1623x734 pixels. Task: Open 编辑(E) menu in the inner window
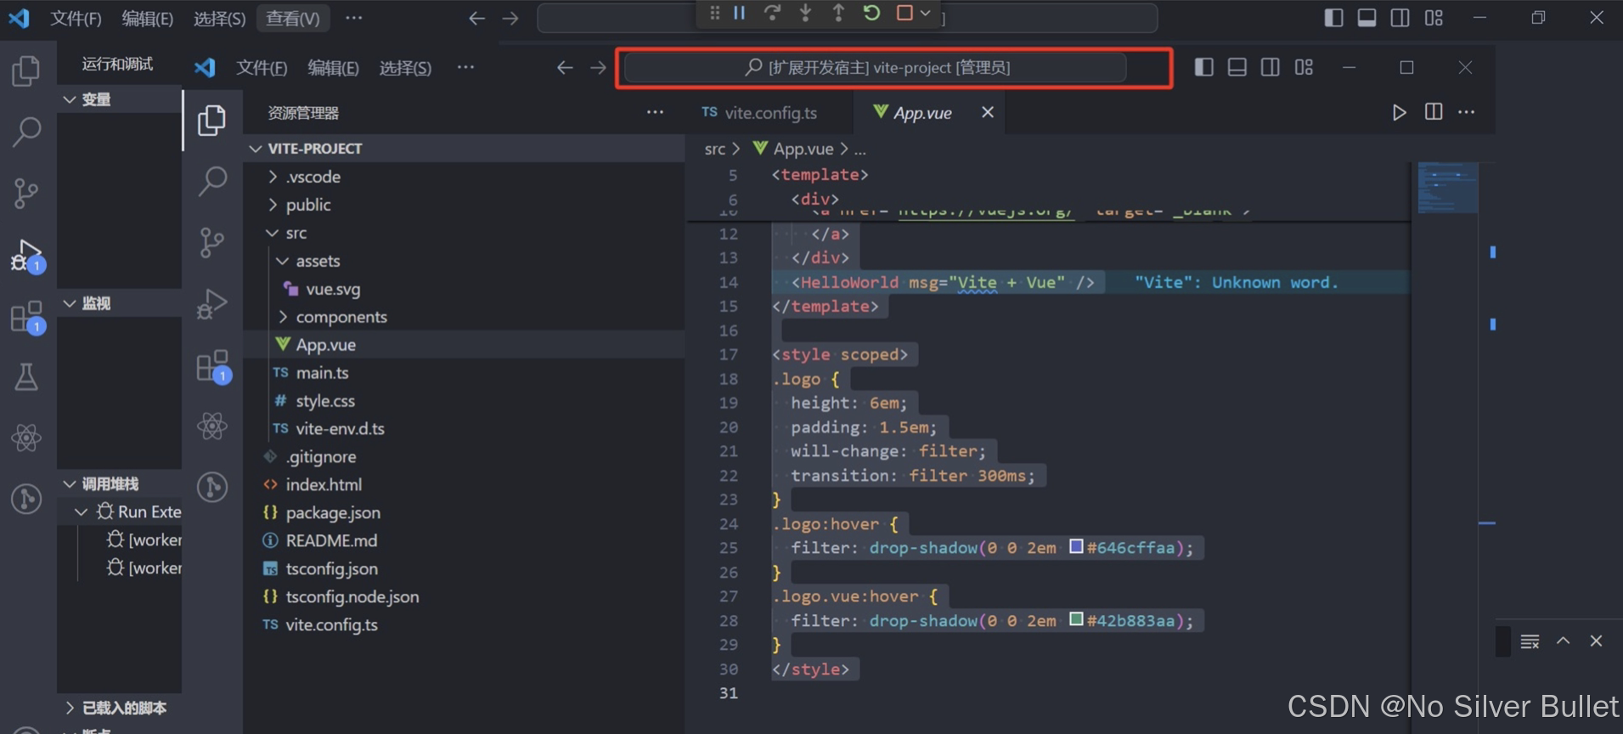point(333,68)
